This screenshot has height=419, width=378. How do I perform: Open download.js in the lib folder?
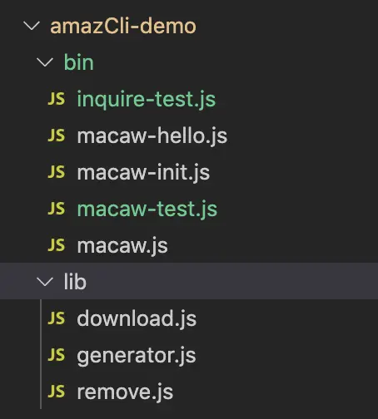tap(137, 318)
